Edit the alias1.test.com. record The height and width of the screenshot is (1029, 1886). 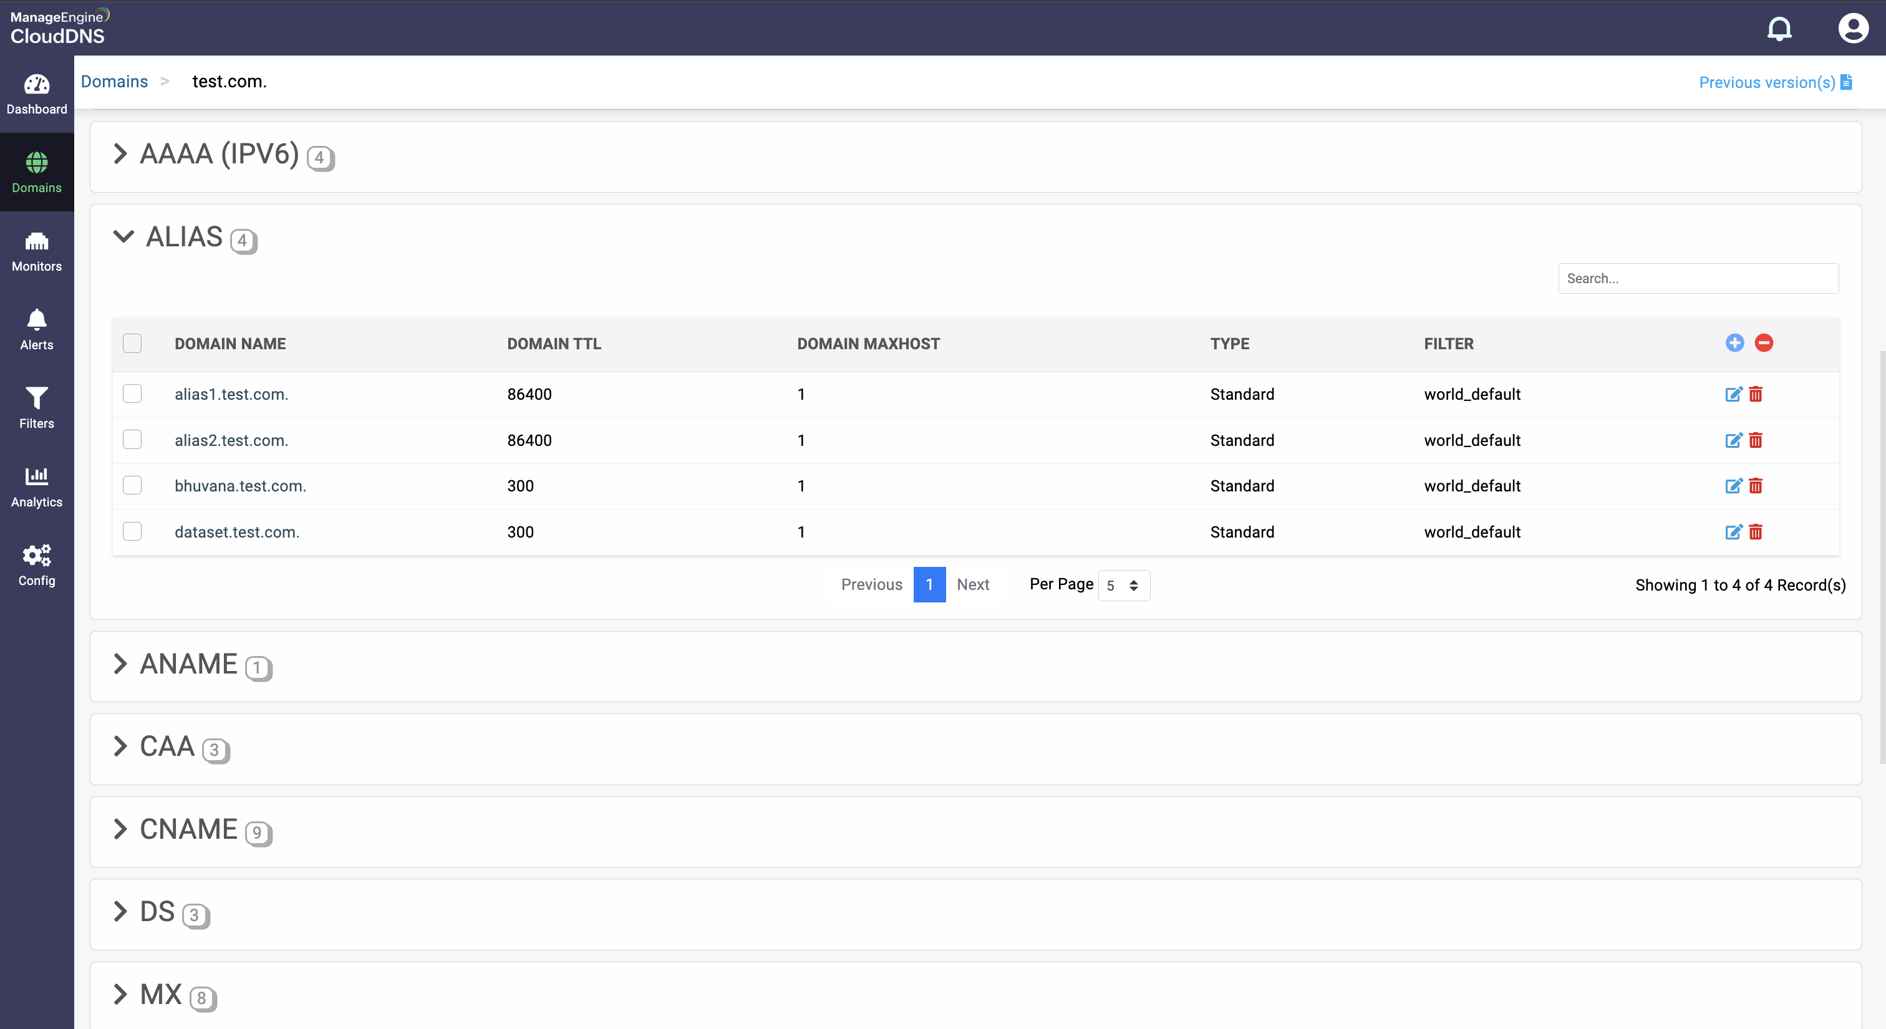[x=1733, y=395]
